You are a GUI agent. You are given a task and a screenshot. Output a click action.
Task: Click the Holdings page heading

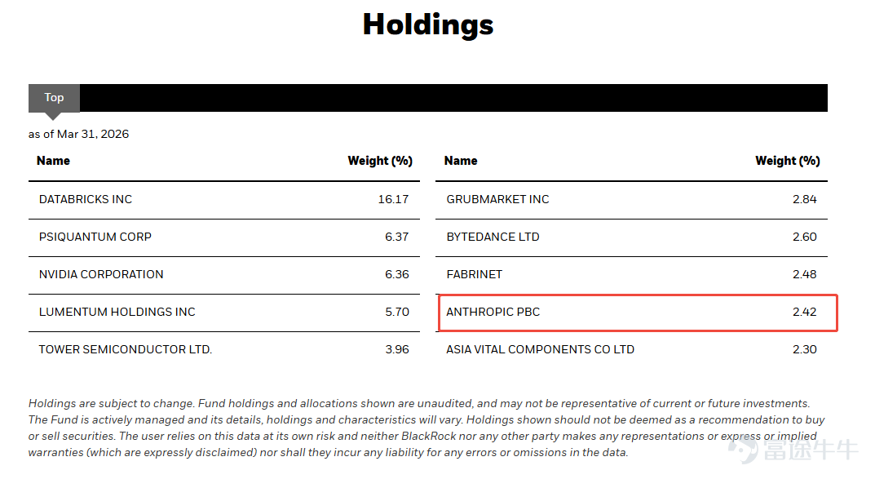(x=428, y=25)
